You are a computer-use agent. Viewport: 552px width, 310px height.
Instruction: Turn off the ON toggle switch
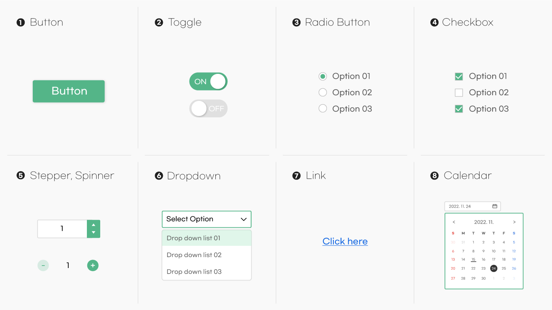209,82
